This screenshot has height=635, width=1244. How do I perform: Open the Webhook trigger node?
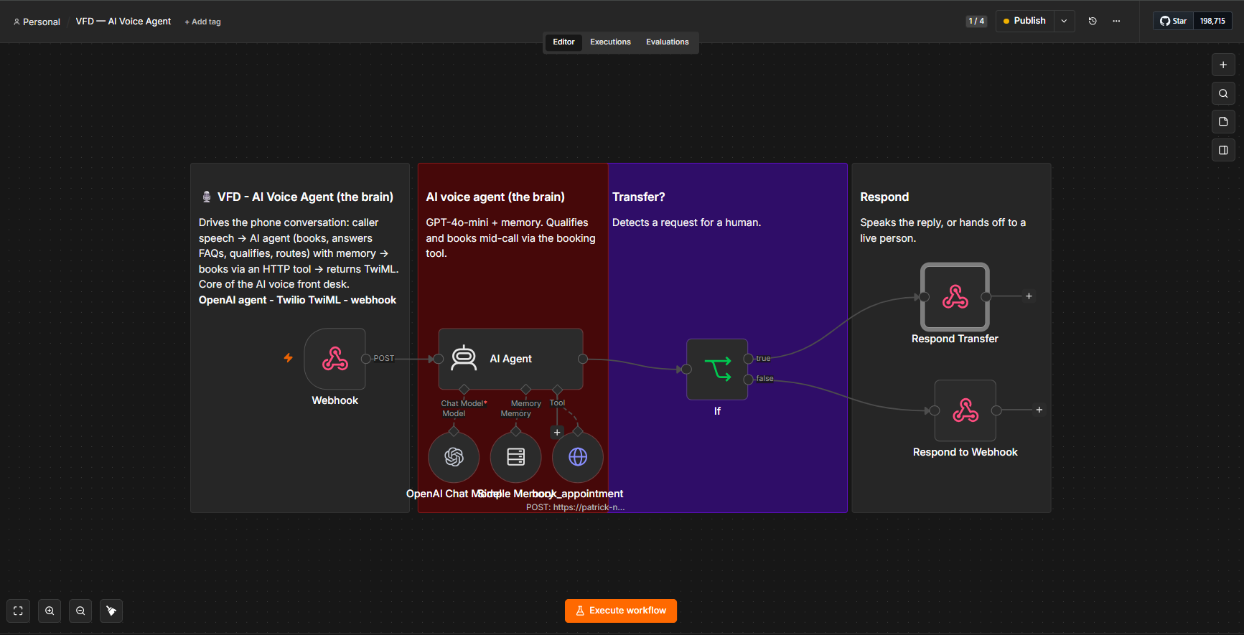click(x=335, y=359)
